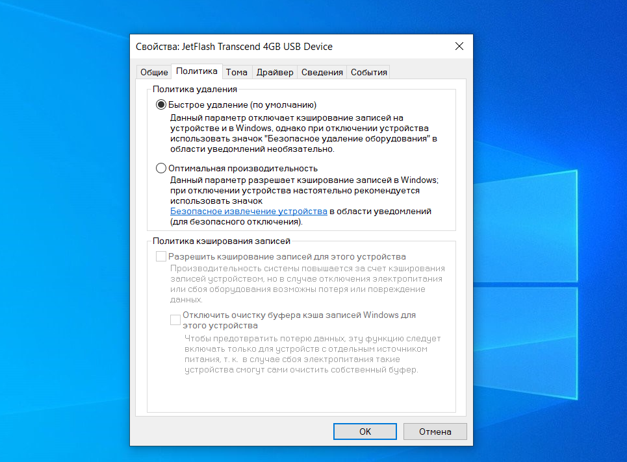Click the Отмена button

point(435,432)
